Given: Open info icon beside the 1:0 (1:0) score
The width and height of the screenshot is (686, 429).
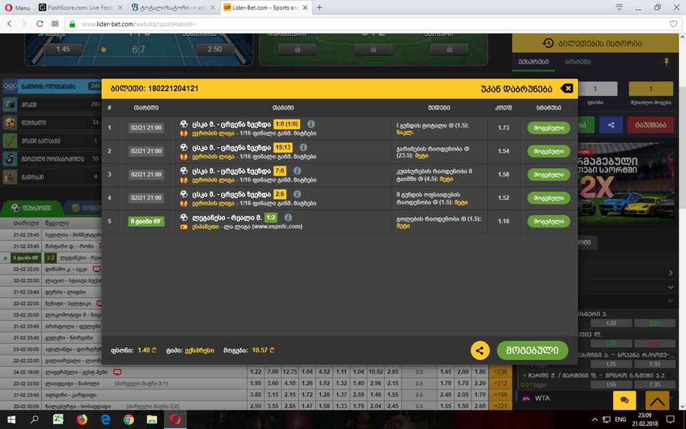Looking at the screenshot, I should [311, 124].
